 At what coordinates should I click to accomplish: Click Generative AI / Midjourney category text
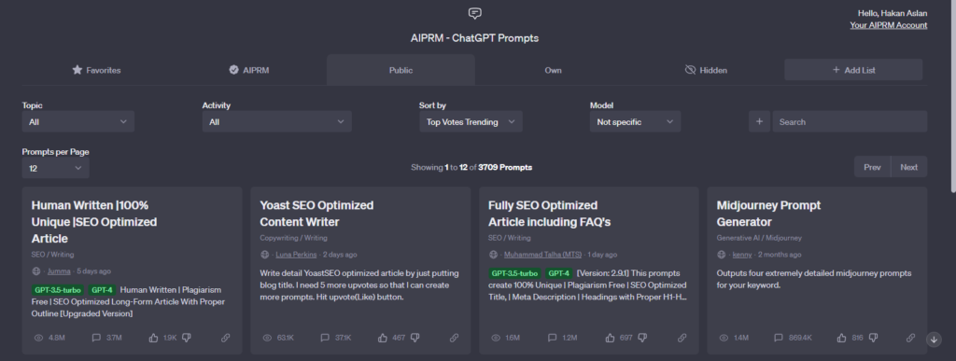click(759, 238)
